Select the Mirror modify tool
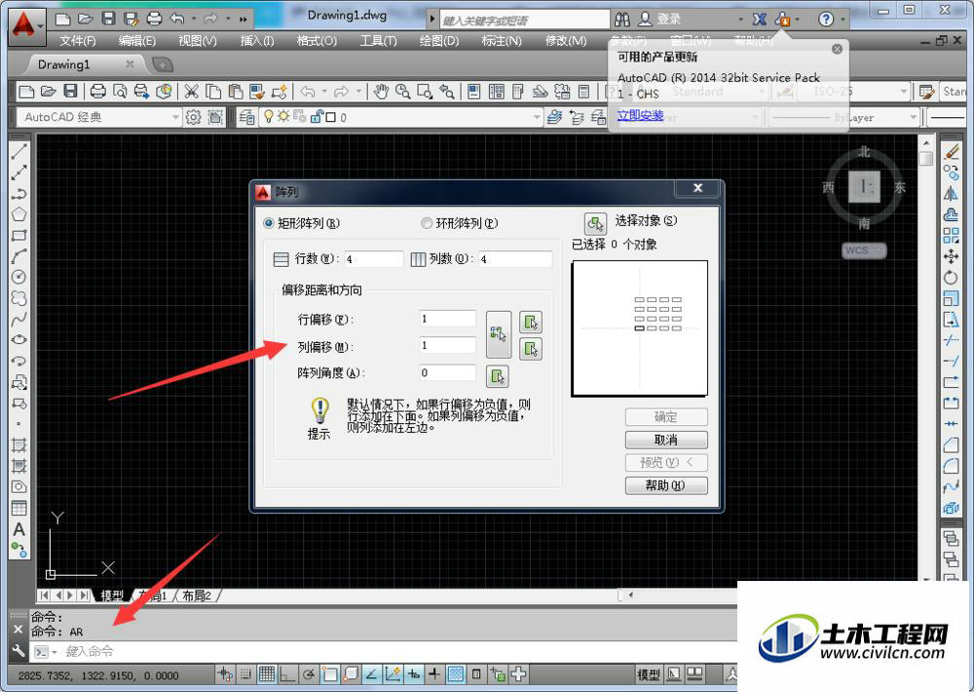This screenshot has height=692, width=974. pos(951,193)
